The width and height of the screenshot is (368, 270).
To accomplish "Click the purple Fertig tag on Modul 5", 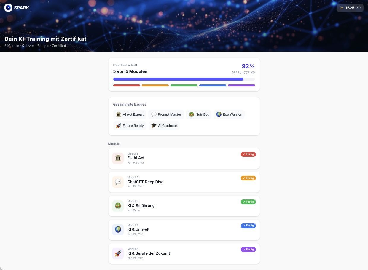I will (x=248, y=250).
